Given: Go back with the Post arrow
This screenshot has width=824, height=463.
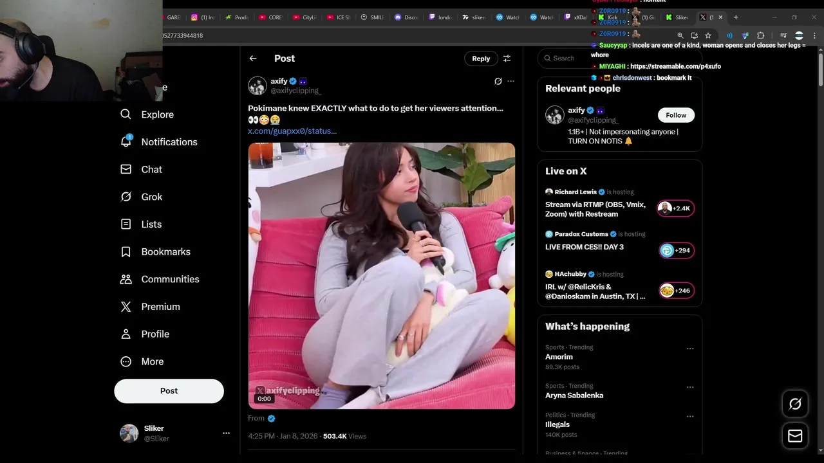Looking at the screenshot, I should [x=253, y=59].
